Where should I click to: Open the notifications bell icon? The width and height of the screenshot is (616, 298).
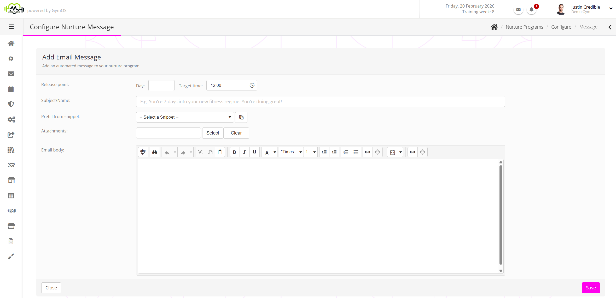tap(531, 10)
